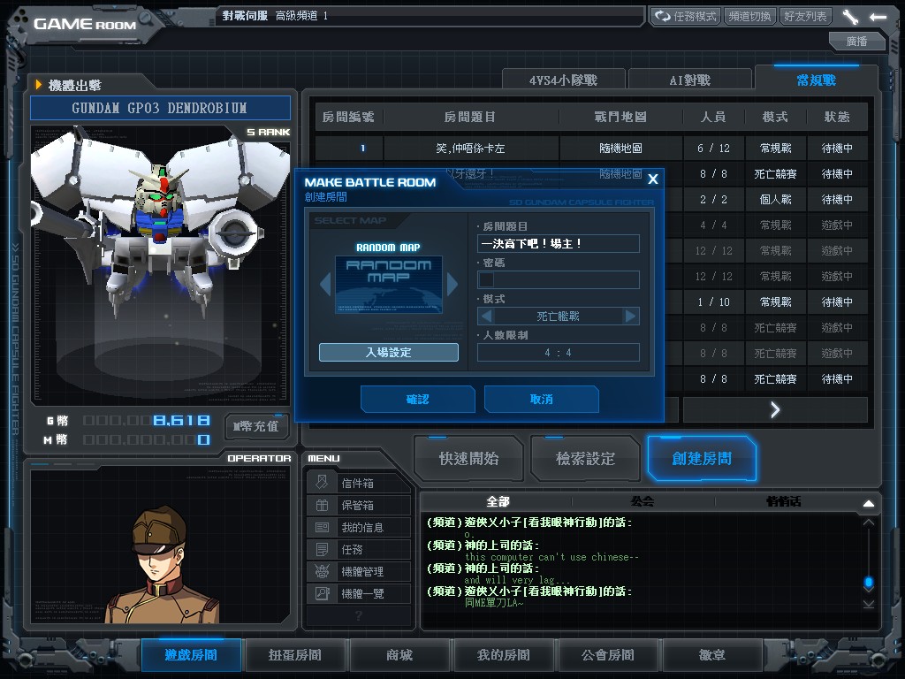Open the 商城 shop tab
The width and height of the screenshot is (905, 679).
point(399,655)
